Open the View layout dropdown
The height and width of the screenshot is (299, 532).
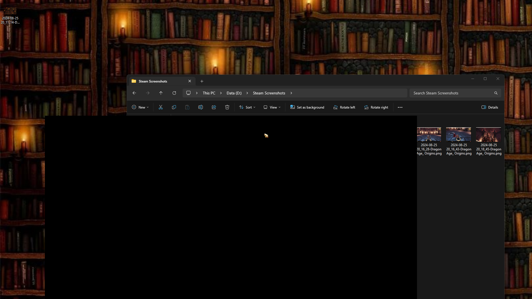pyautogui.click(x=272, y=107)
